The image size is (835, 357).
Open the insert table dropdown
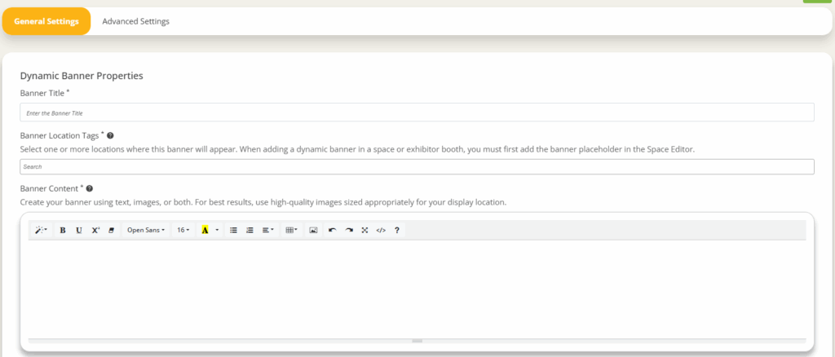point(291,231)
